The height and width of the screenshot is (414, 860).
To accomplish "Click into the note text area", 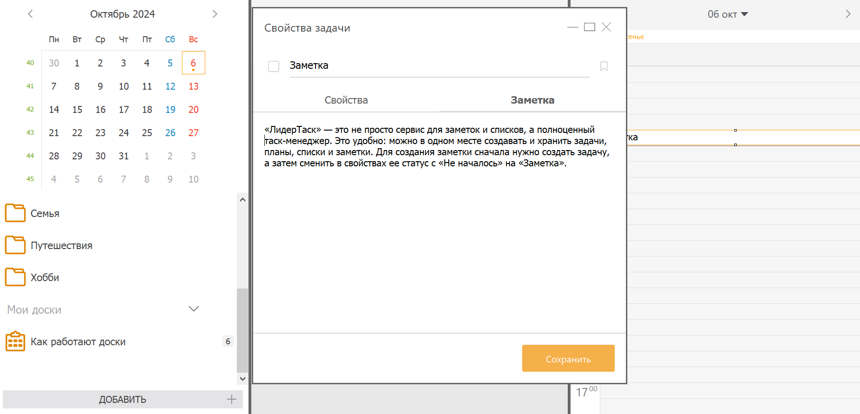I will (439, 223).
